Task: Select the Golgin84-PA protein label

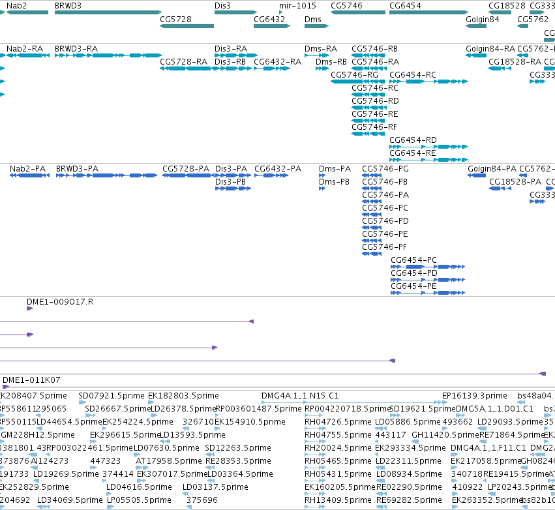Action: click(492, 169)
